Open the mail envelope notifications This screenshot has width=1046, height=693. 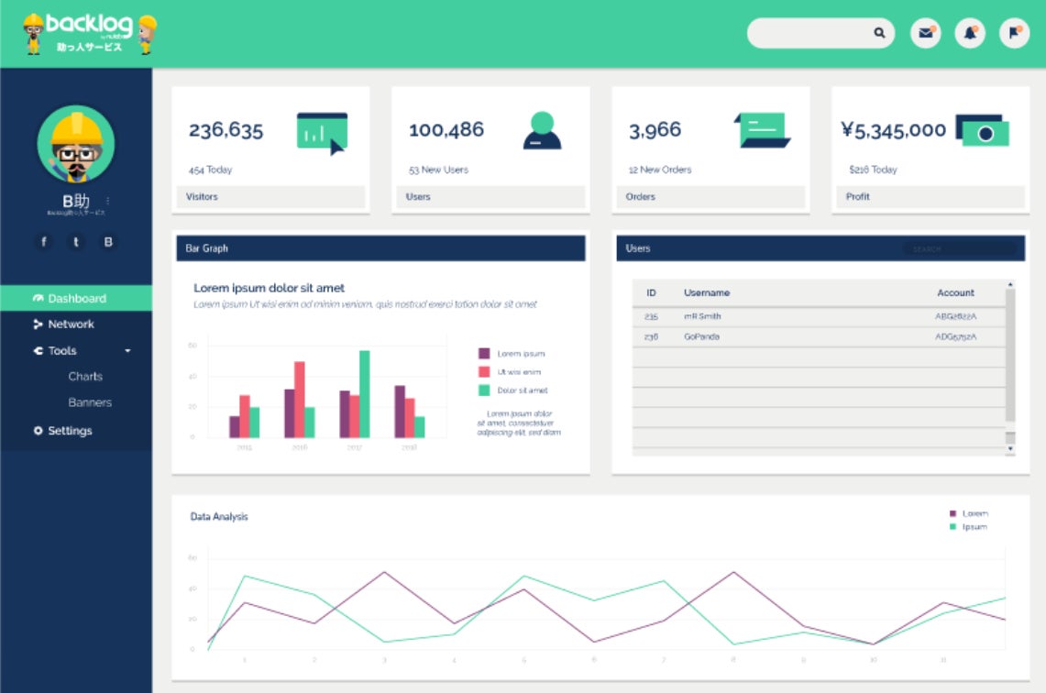point(926,33)
